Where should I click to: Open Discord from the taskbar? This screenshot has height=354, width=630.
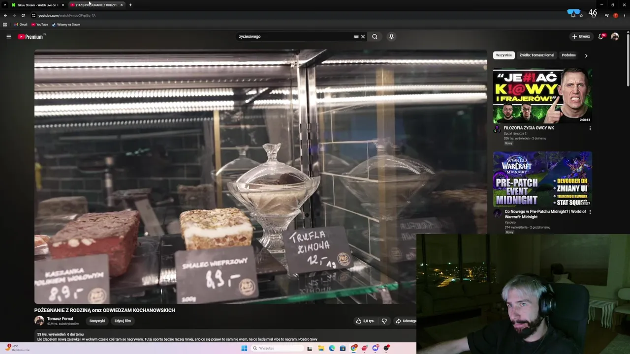point(376,348)
